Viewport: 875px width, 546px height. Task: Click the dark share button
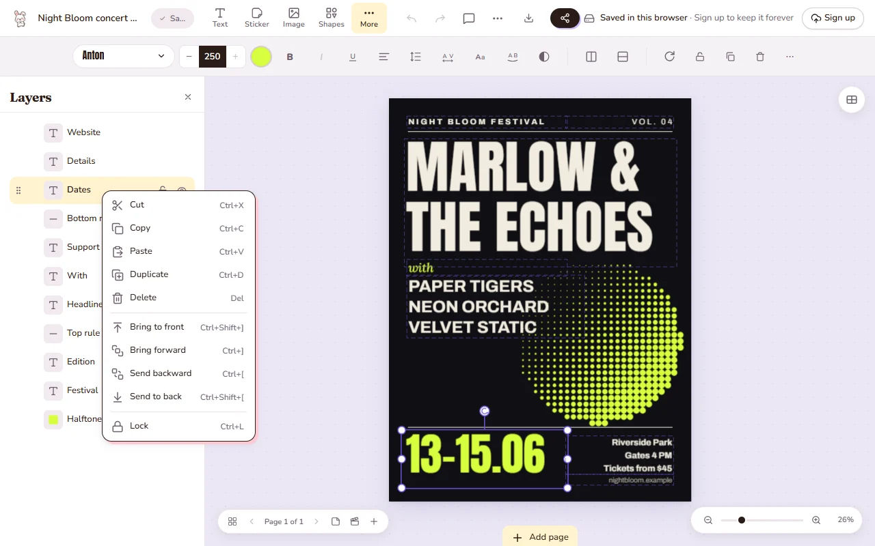point(565,18)
